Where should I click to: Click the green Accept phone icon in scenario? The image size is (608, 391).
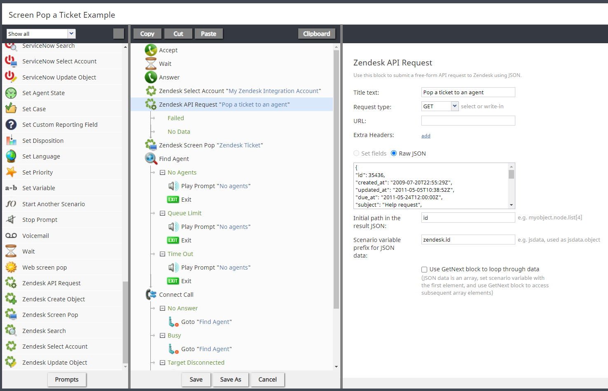click(x=151, y=50)
